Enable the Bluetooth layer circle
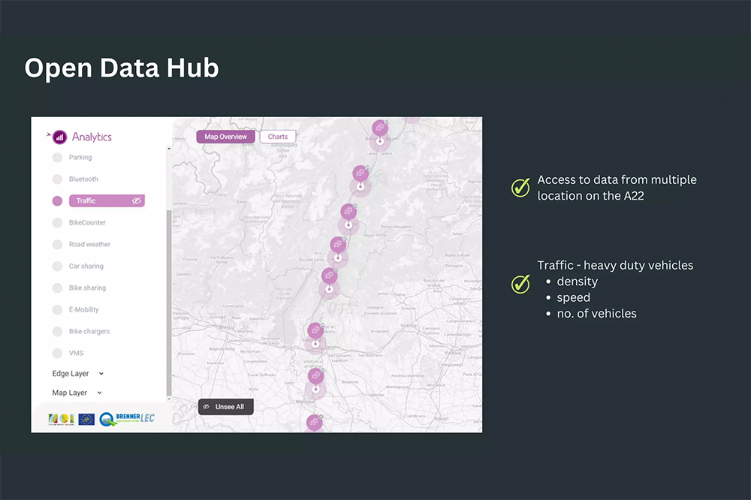This screenshot has width=751, height=500. point(58,179)
